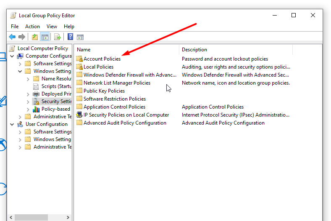Select Security Settings tree item label
Image resolution: width=331 pixels, height=221 pixels.
(56, 101)
